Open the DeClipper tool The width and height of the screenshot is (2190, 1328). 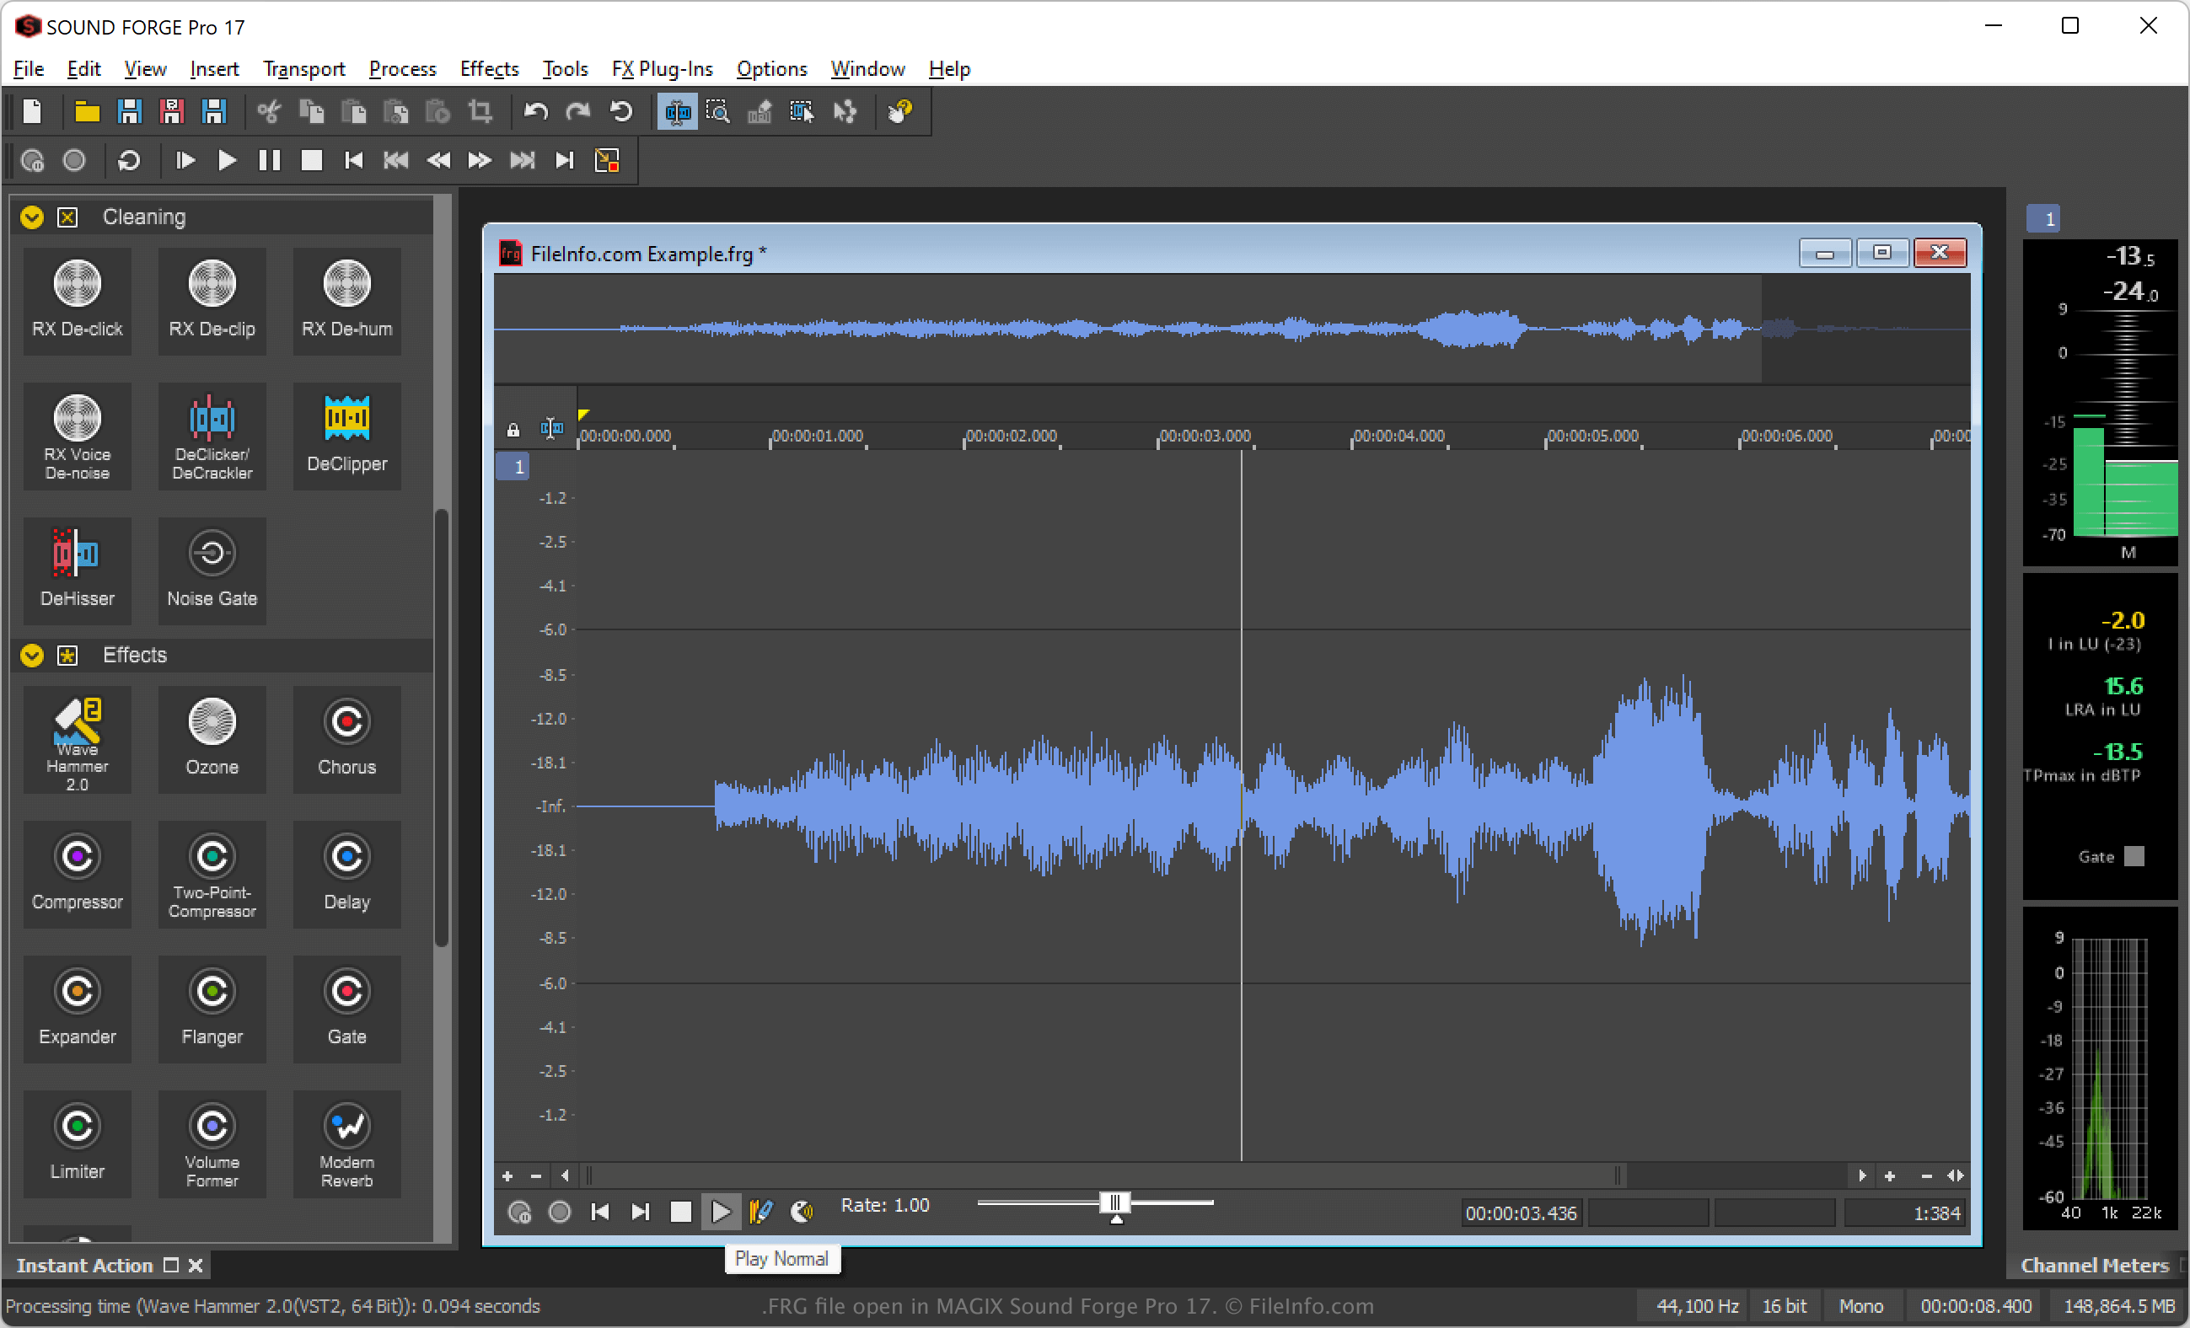click(x=346, y=436)
